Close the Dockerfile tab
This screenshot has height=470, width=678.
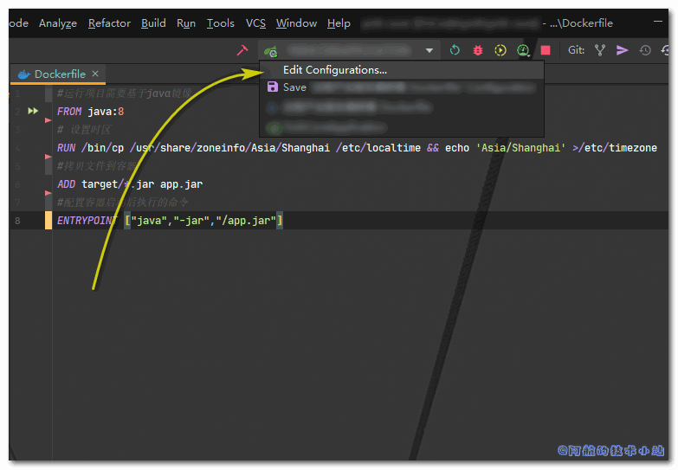(95, 74)
